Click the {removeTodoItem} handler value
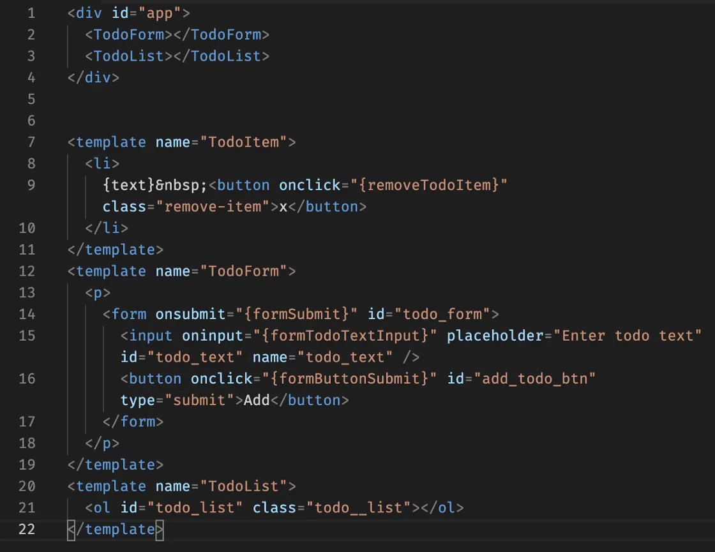This screenshot has width=715, height=552. click(432, 185)
